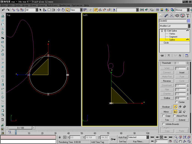Open the All selection filter dropdown
Image resolution: width=192 pixels, height=144 pixels.
coord(32,10)
